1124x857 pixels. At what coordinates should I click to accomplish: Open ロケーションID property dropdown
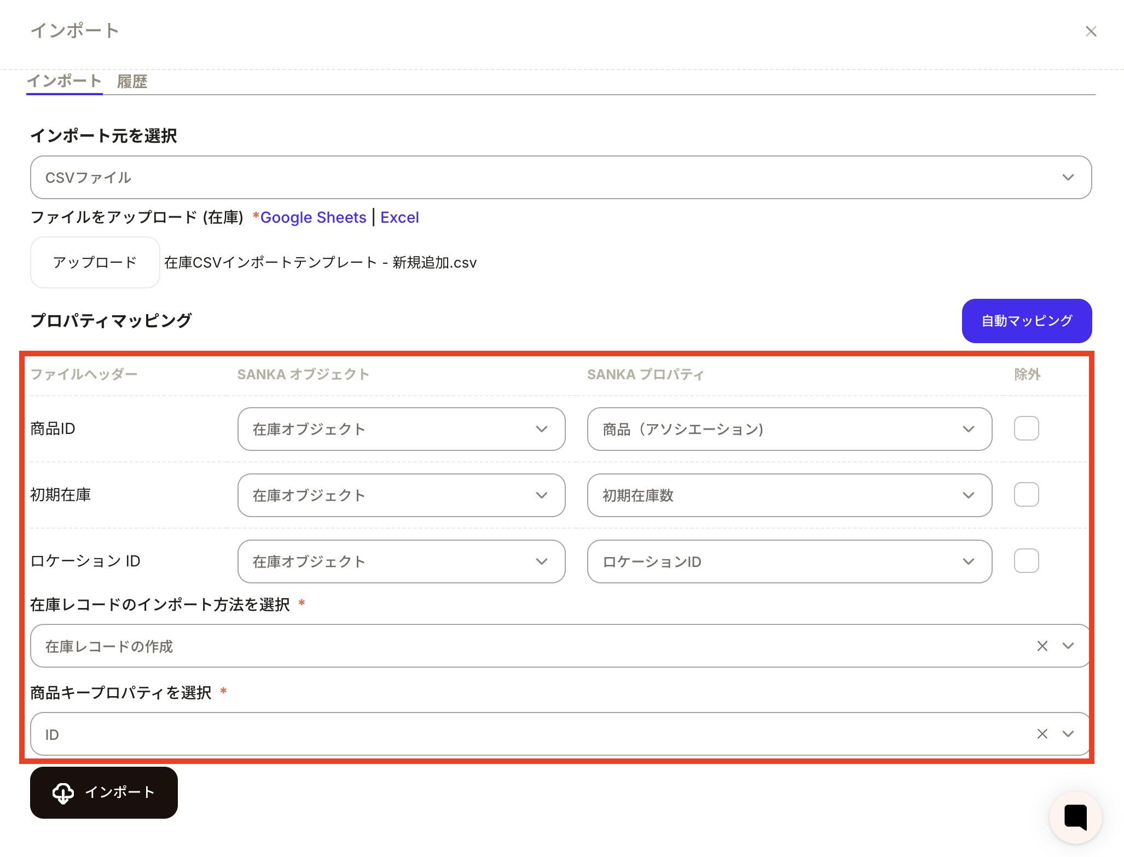789,561
